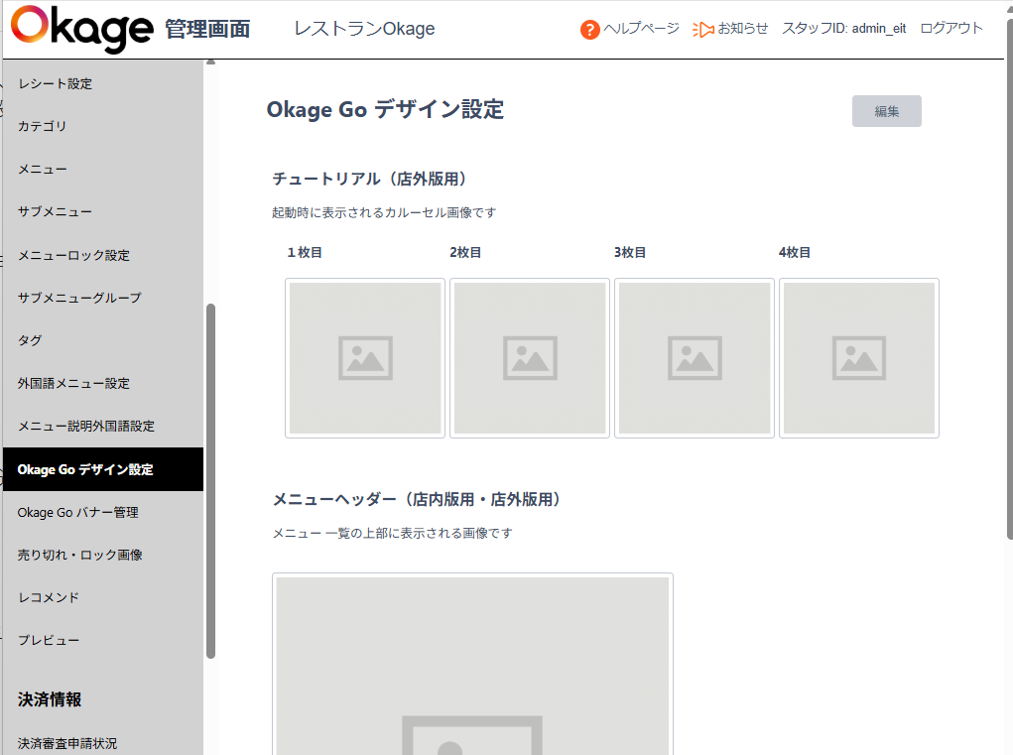
Task: Select the 1枚目 tutorial image placeholder
Action: [x=365, y=358]
